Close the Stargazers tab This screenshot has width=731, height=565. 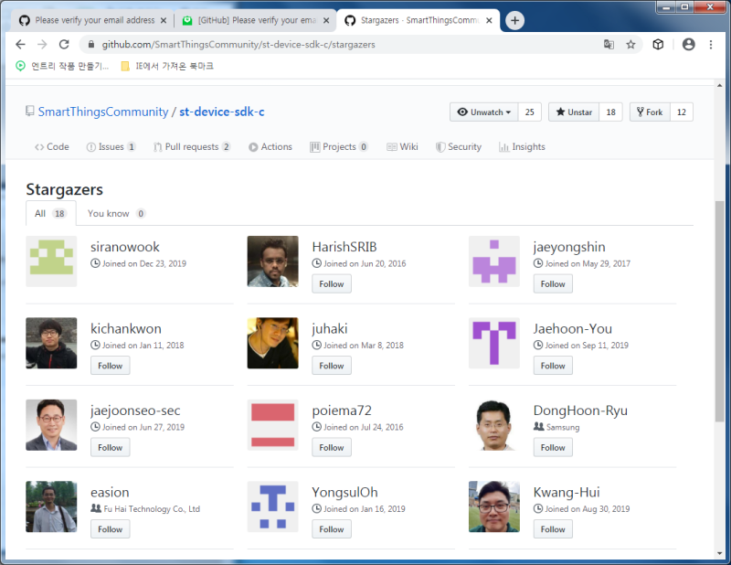[489, 20]
